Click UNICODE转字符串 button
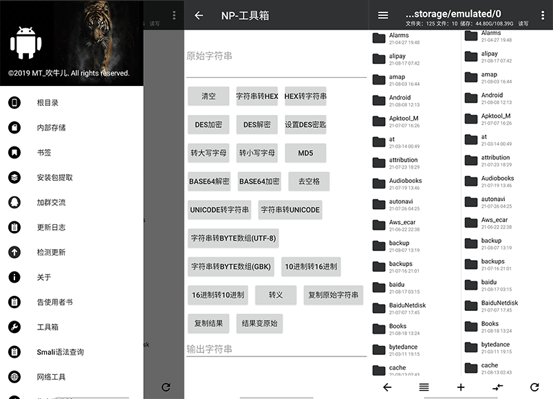The width and height of the screenshot is (553, 399). coord(219,210)
